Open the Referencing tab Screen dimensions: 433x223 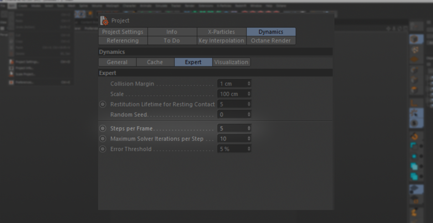123,41
